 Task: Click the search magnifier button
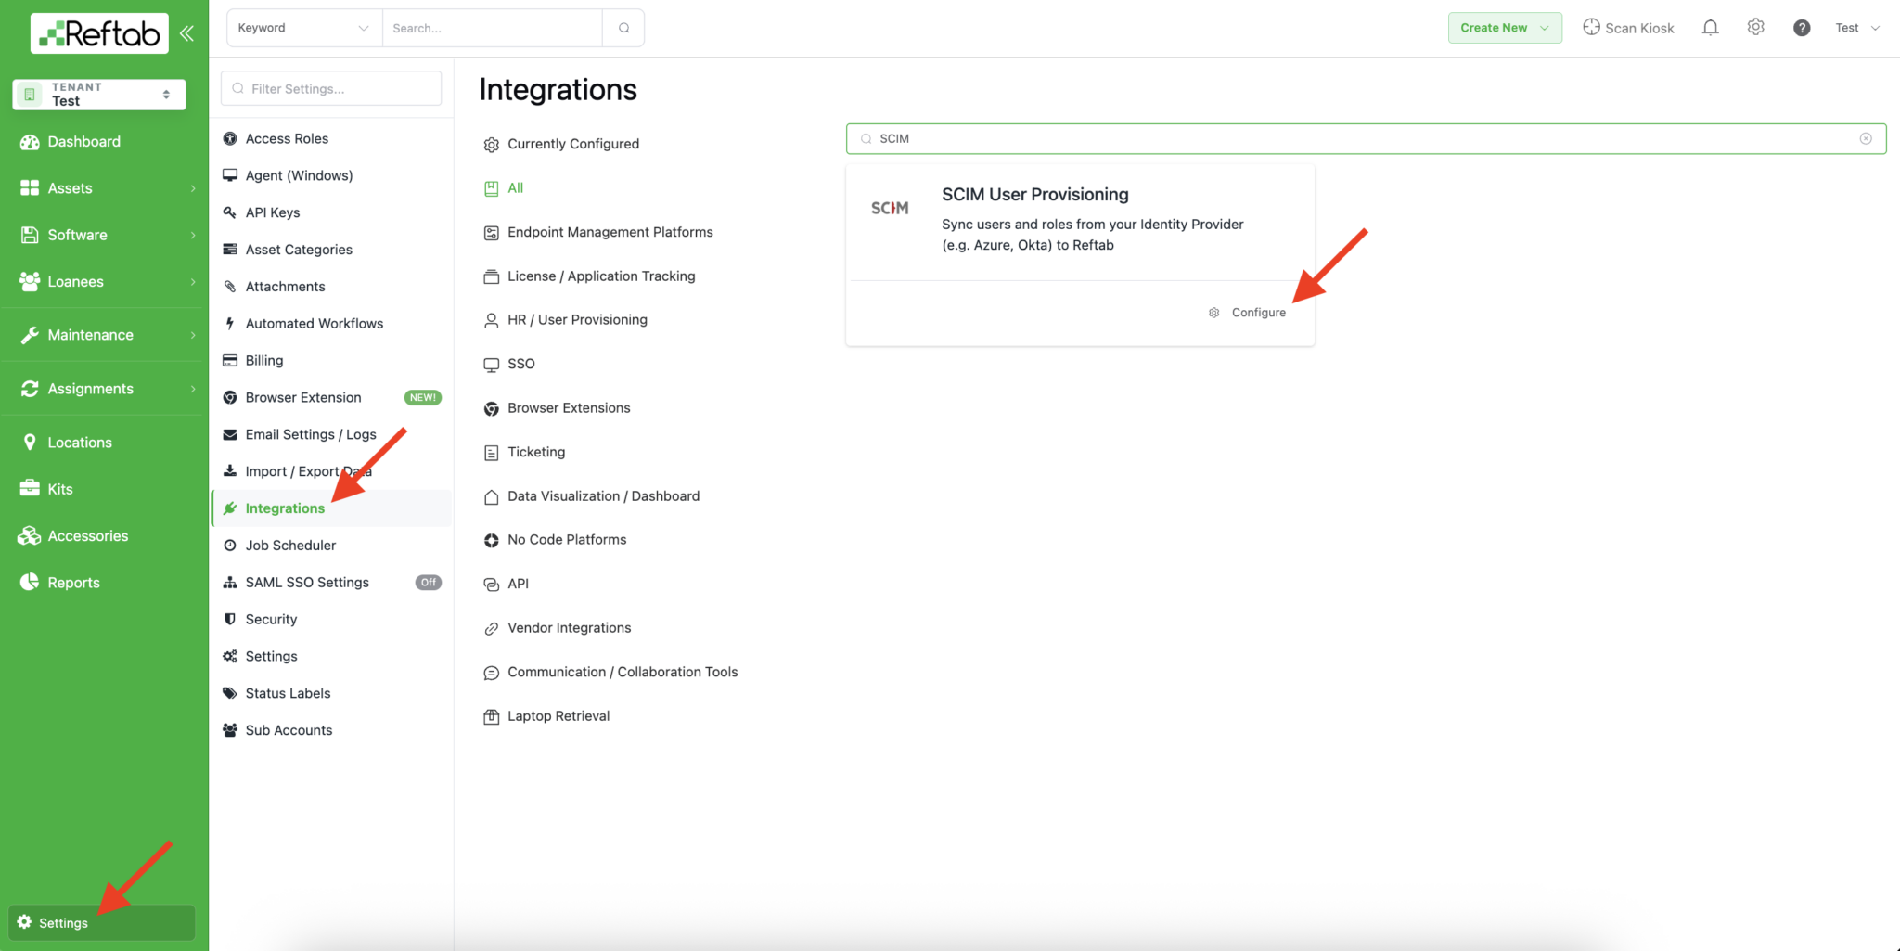click(x=623, y=28)
